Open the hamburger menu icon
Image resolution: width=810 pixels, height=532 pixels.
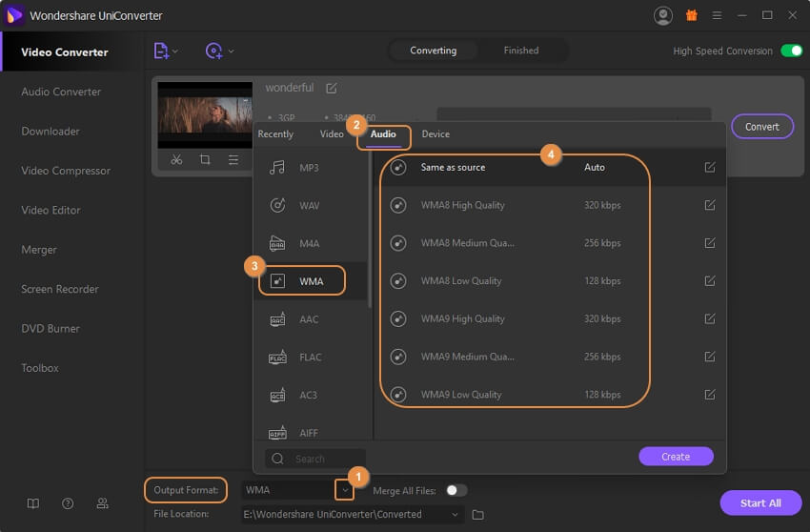pyautogui.click(x=717, y=15)
